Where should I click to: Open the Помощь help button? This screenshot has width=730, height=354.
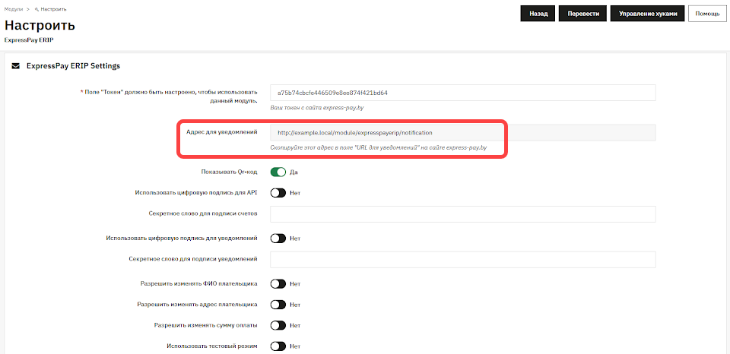[x=707, y=14]
